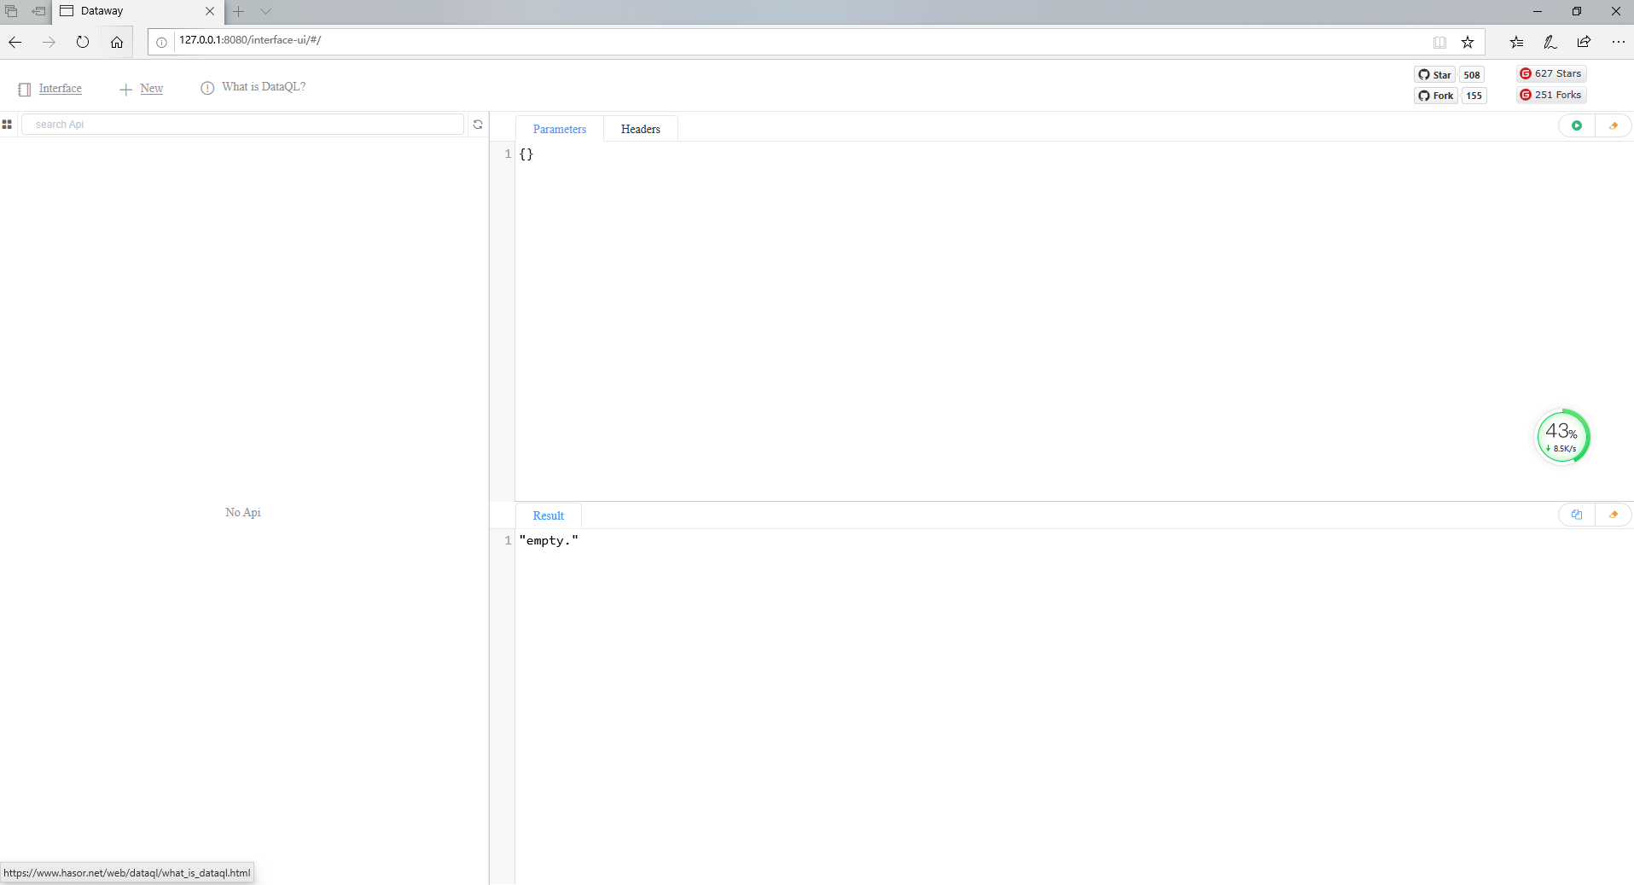Click the "empty." result text
The width and height of the screenshot is (1634, 885).
(549, 541)
